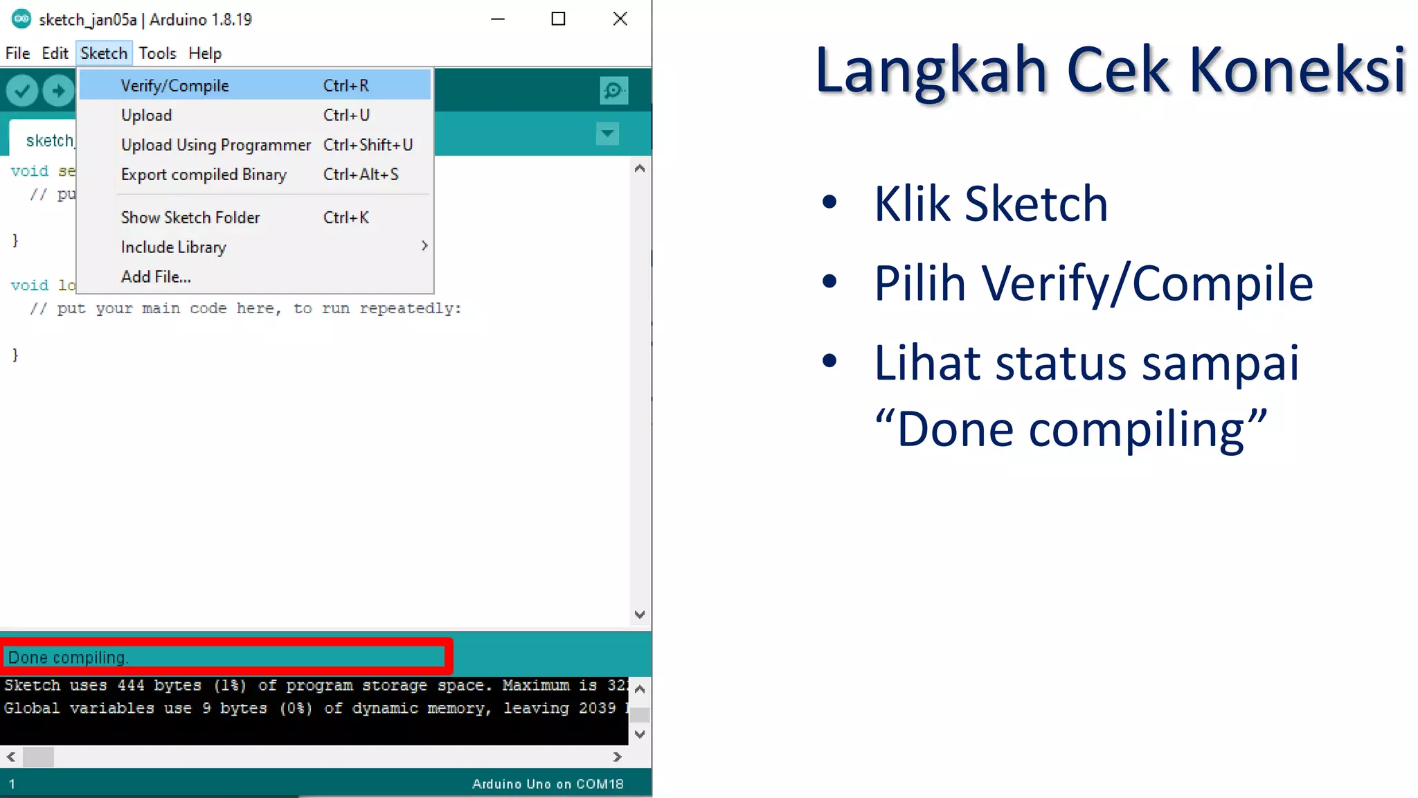Click 'Global variables use 9 bytes' line
The width and height of the screenshot is (1418, 798).
(316, 709)
